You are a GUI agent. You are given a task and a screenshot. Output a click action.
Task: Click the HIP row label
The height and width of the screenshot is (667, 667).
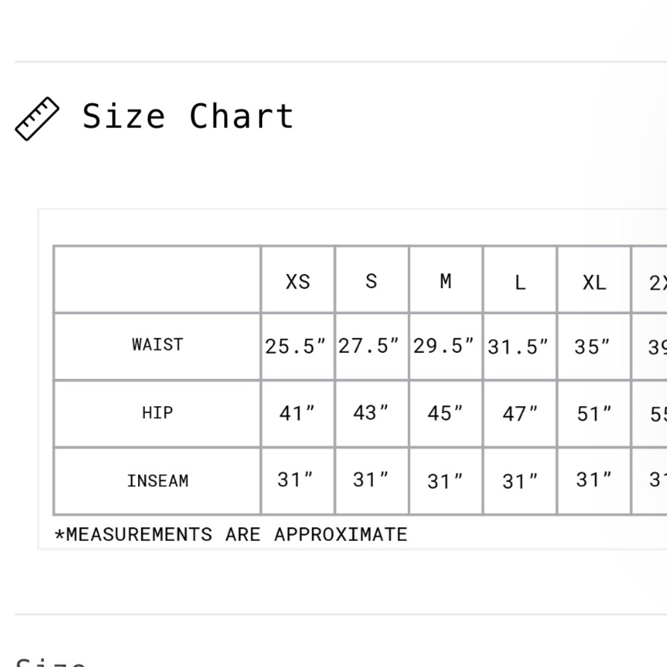157,413
